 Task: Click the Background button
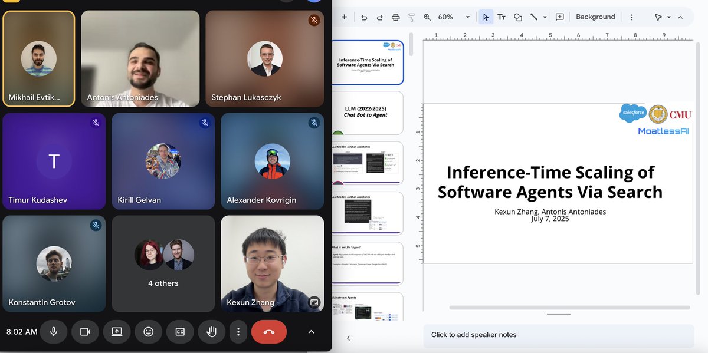pyautogui.click(x=595, y=17)
